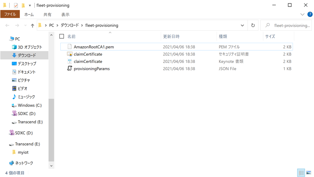Sort by the 種類 column header
This screenshot has width=314, height=177.
(x=223, y=37)
